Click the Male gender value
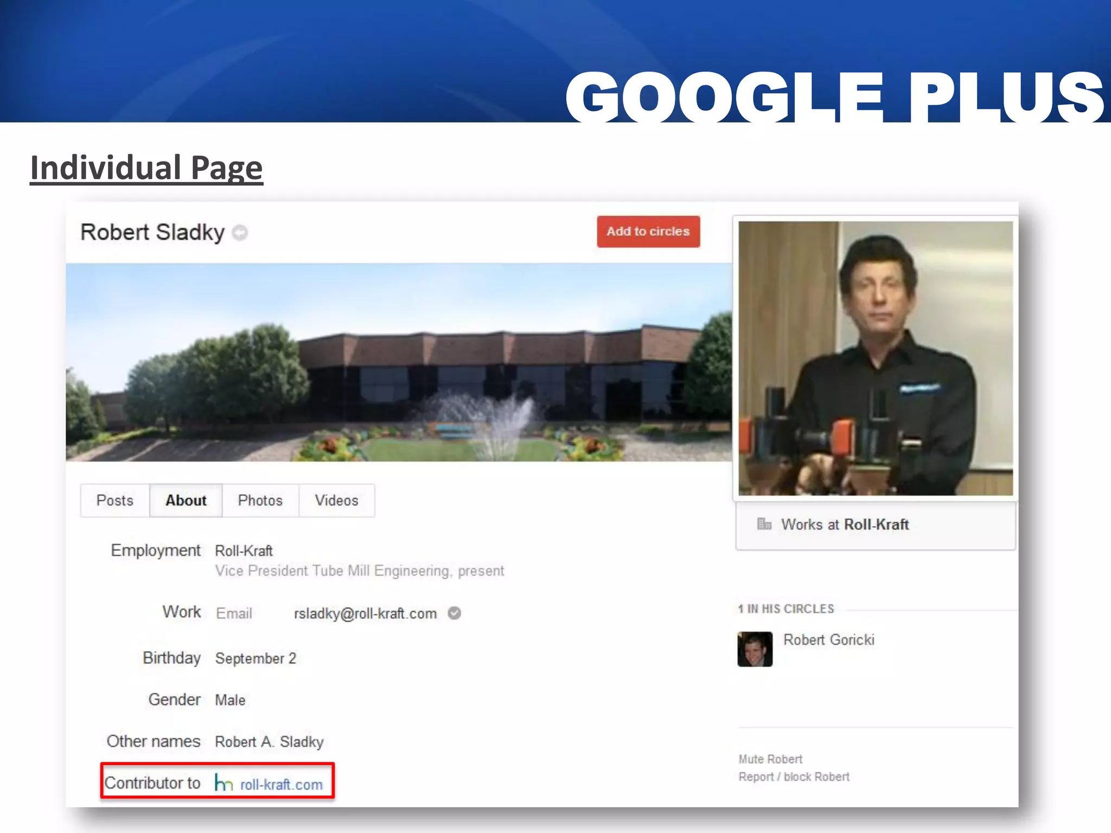The image size is (1111, 833). click(x=230, y=700)
